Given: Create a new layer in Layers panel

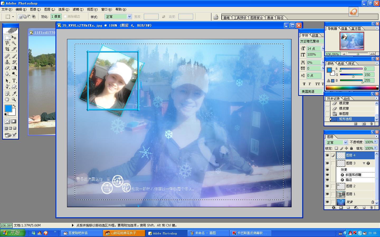Looking at the screenshot, I should [x=364, y=208].
